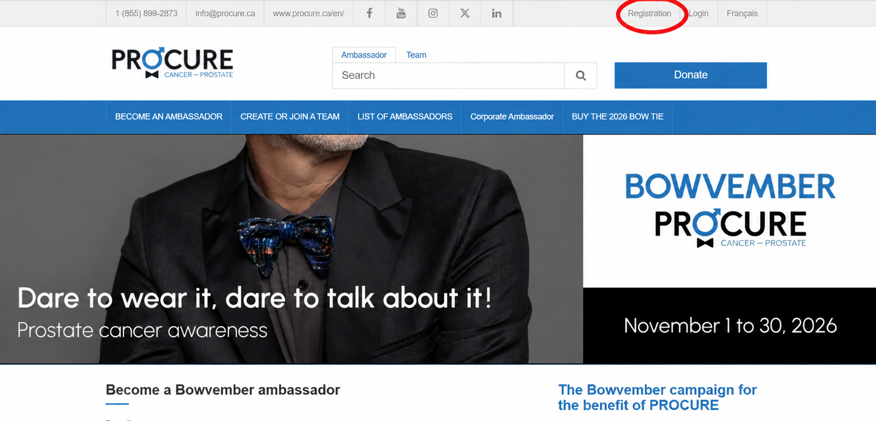This screenshot has height=421, width=876.
Task: Click the Bowvember PROCURE banner logo
Action: tap(730, 211)
